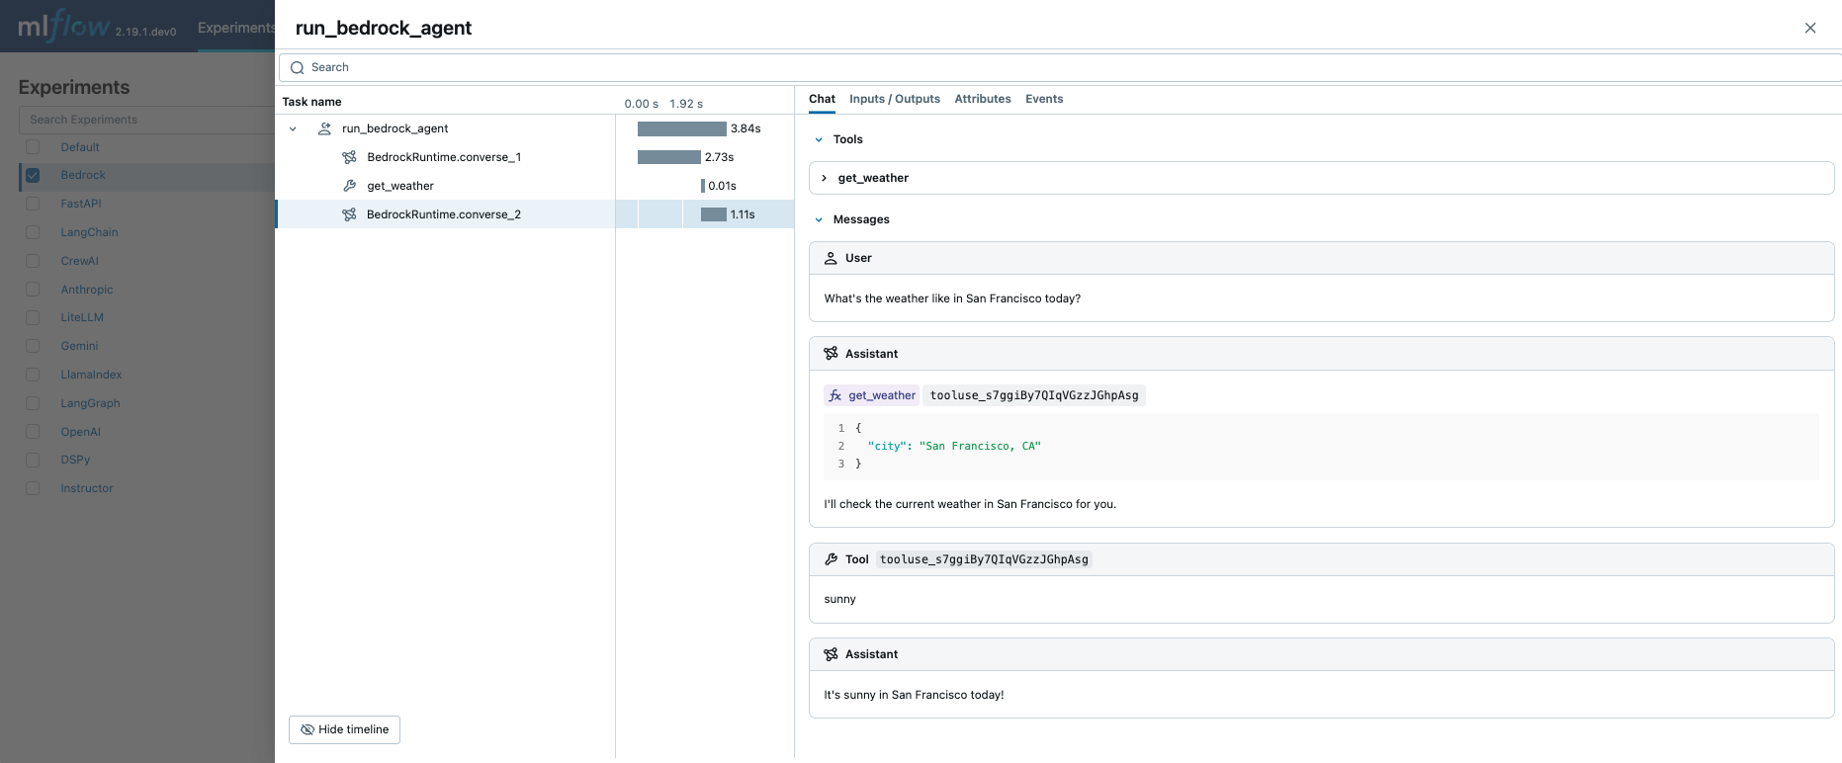The height and width of the screenshot is (763, 1842).
Task: Open the Anthropic experiment link
Action: (87, 290)
